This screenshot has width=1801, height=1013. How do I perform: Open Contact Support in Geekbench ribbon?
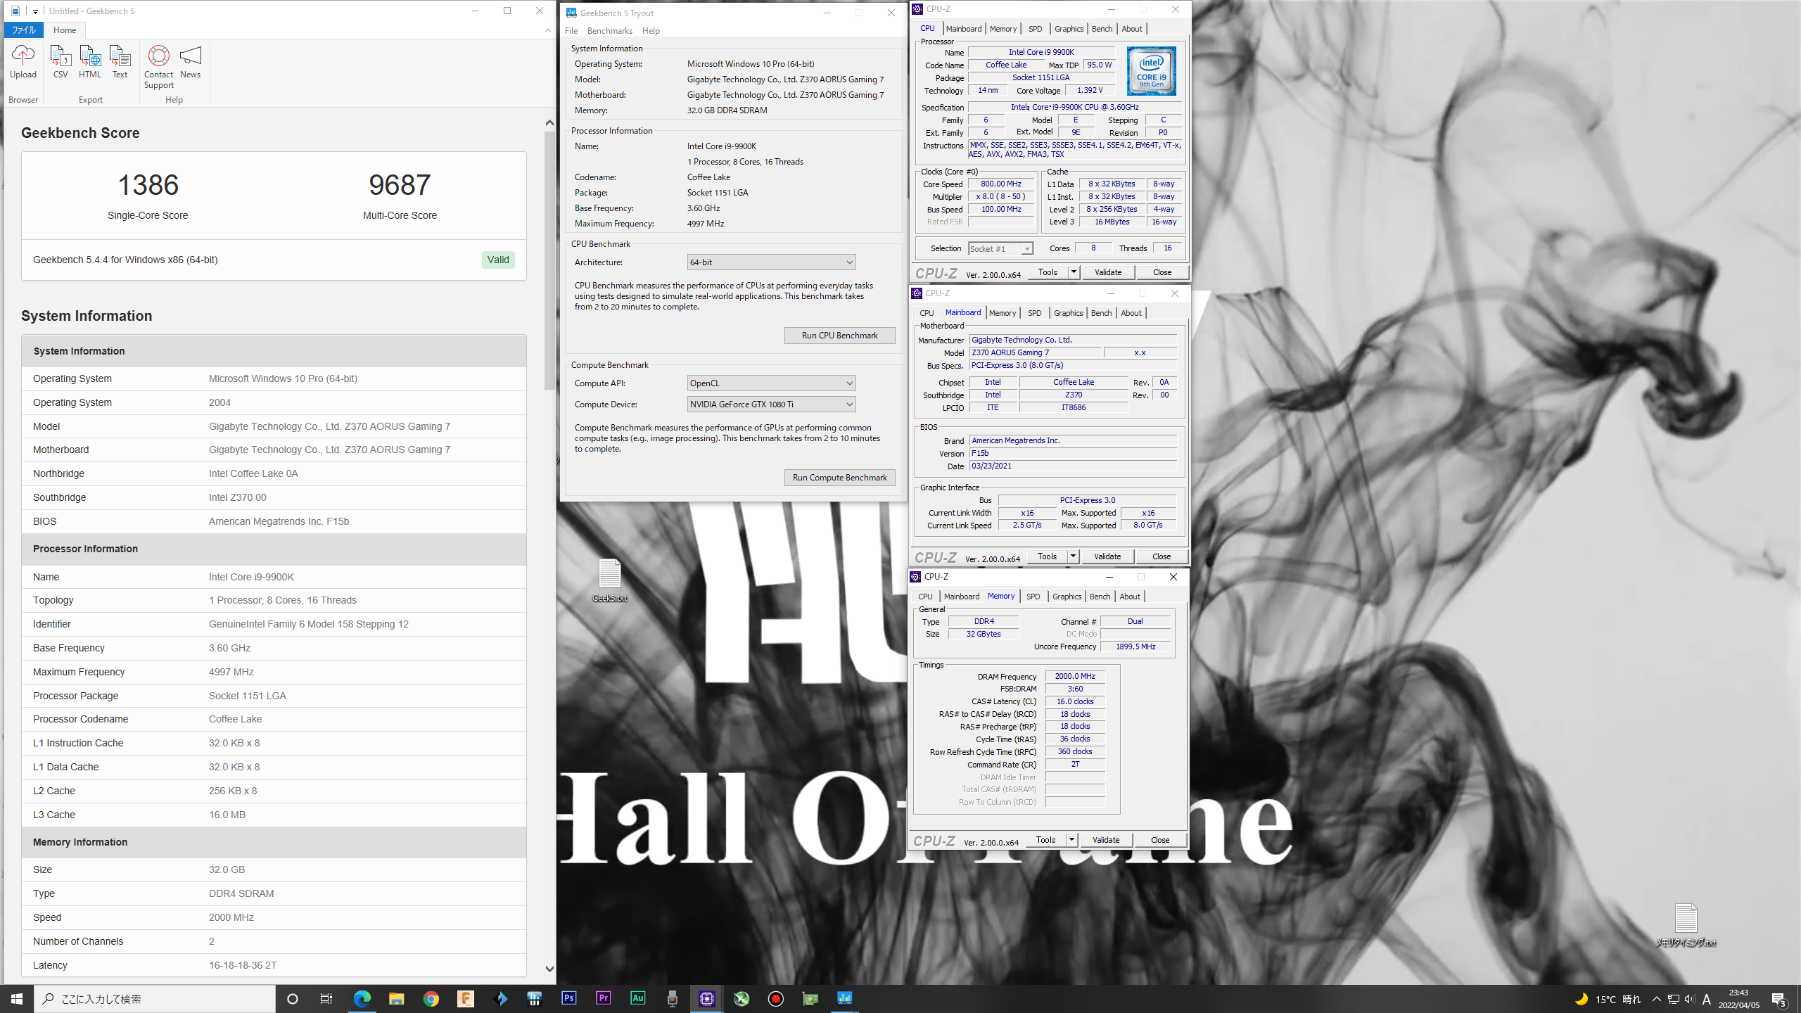click(x=159, y=67)
